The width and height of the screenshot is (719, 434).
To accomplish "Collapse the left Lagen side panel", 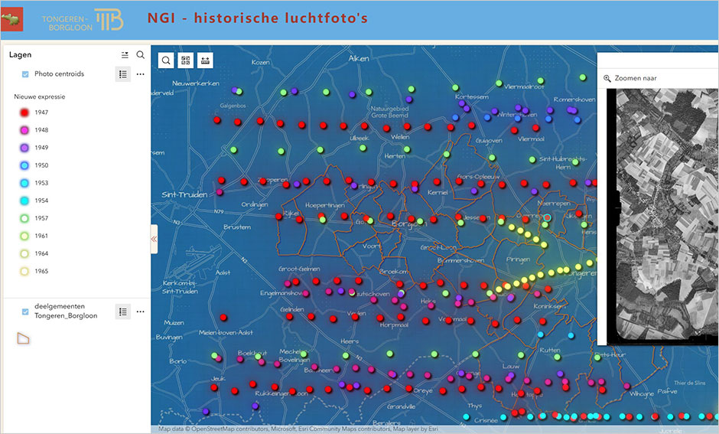I will tap(154, 239).
